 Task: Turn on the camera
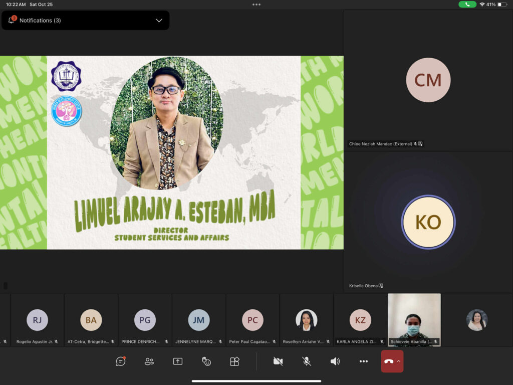point(278,361)
